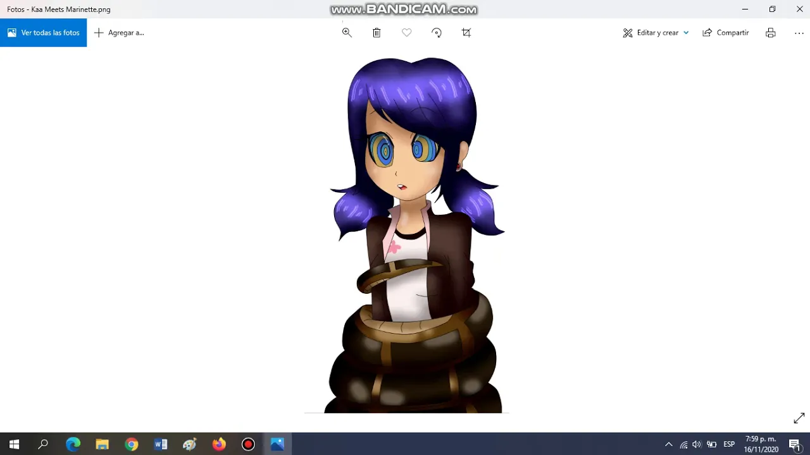Show hidden system tray icons
The image size is (810, 455).
point(668,444)
